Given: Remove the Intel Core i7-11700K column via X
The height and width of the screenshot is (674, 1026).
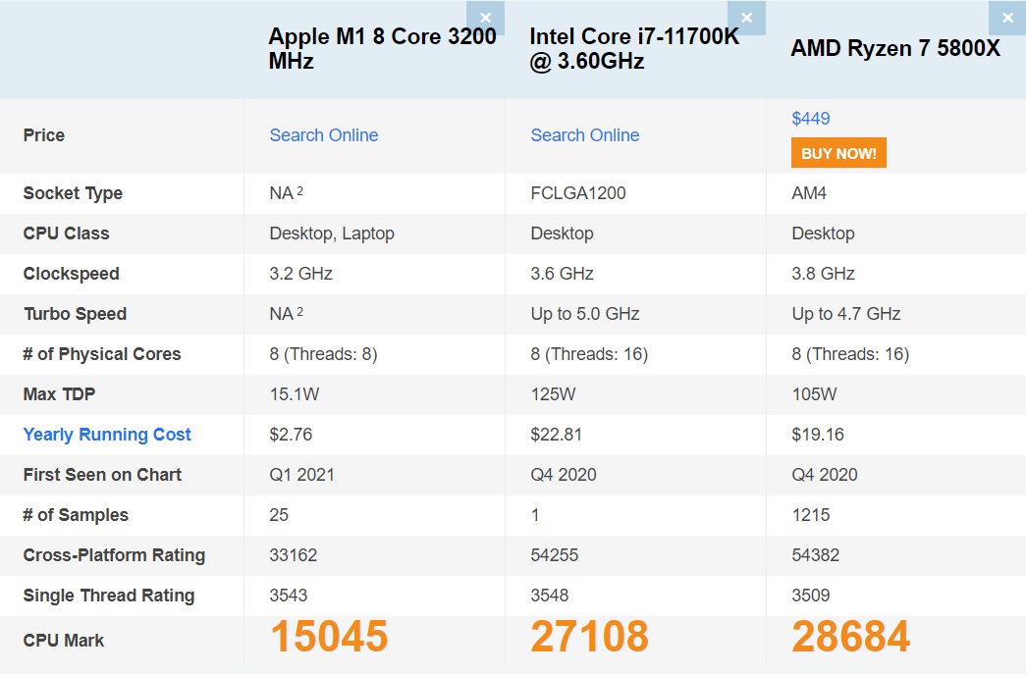Looking at the screenshot, I should click(x=746, y=18).
